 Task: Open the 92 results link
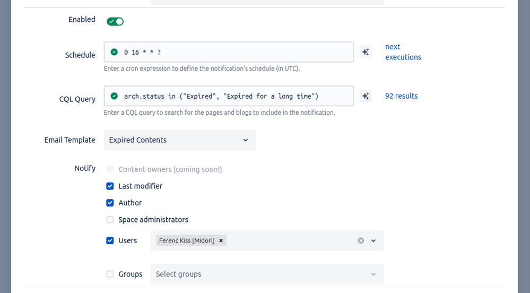[401, 96]
